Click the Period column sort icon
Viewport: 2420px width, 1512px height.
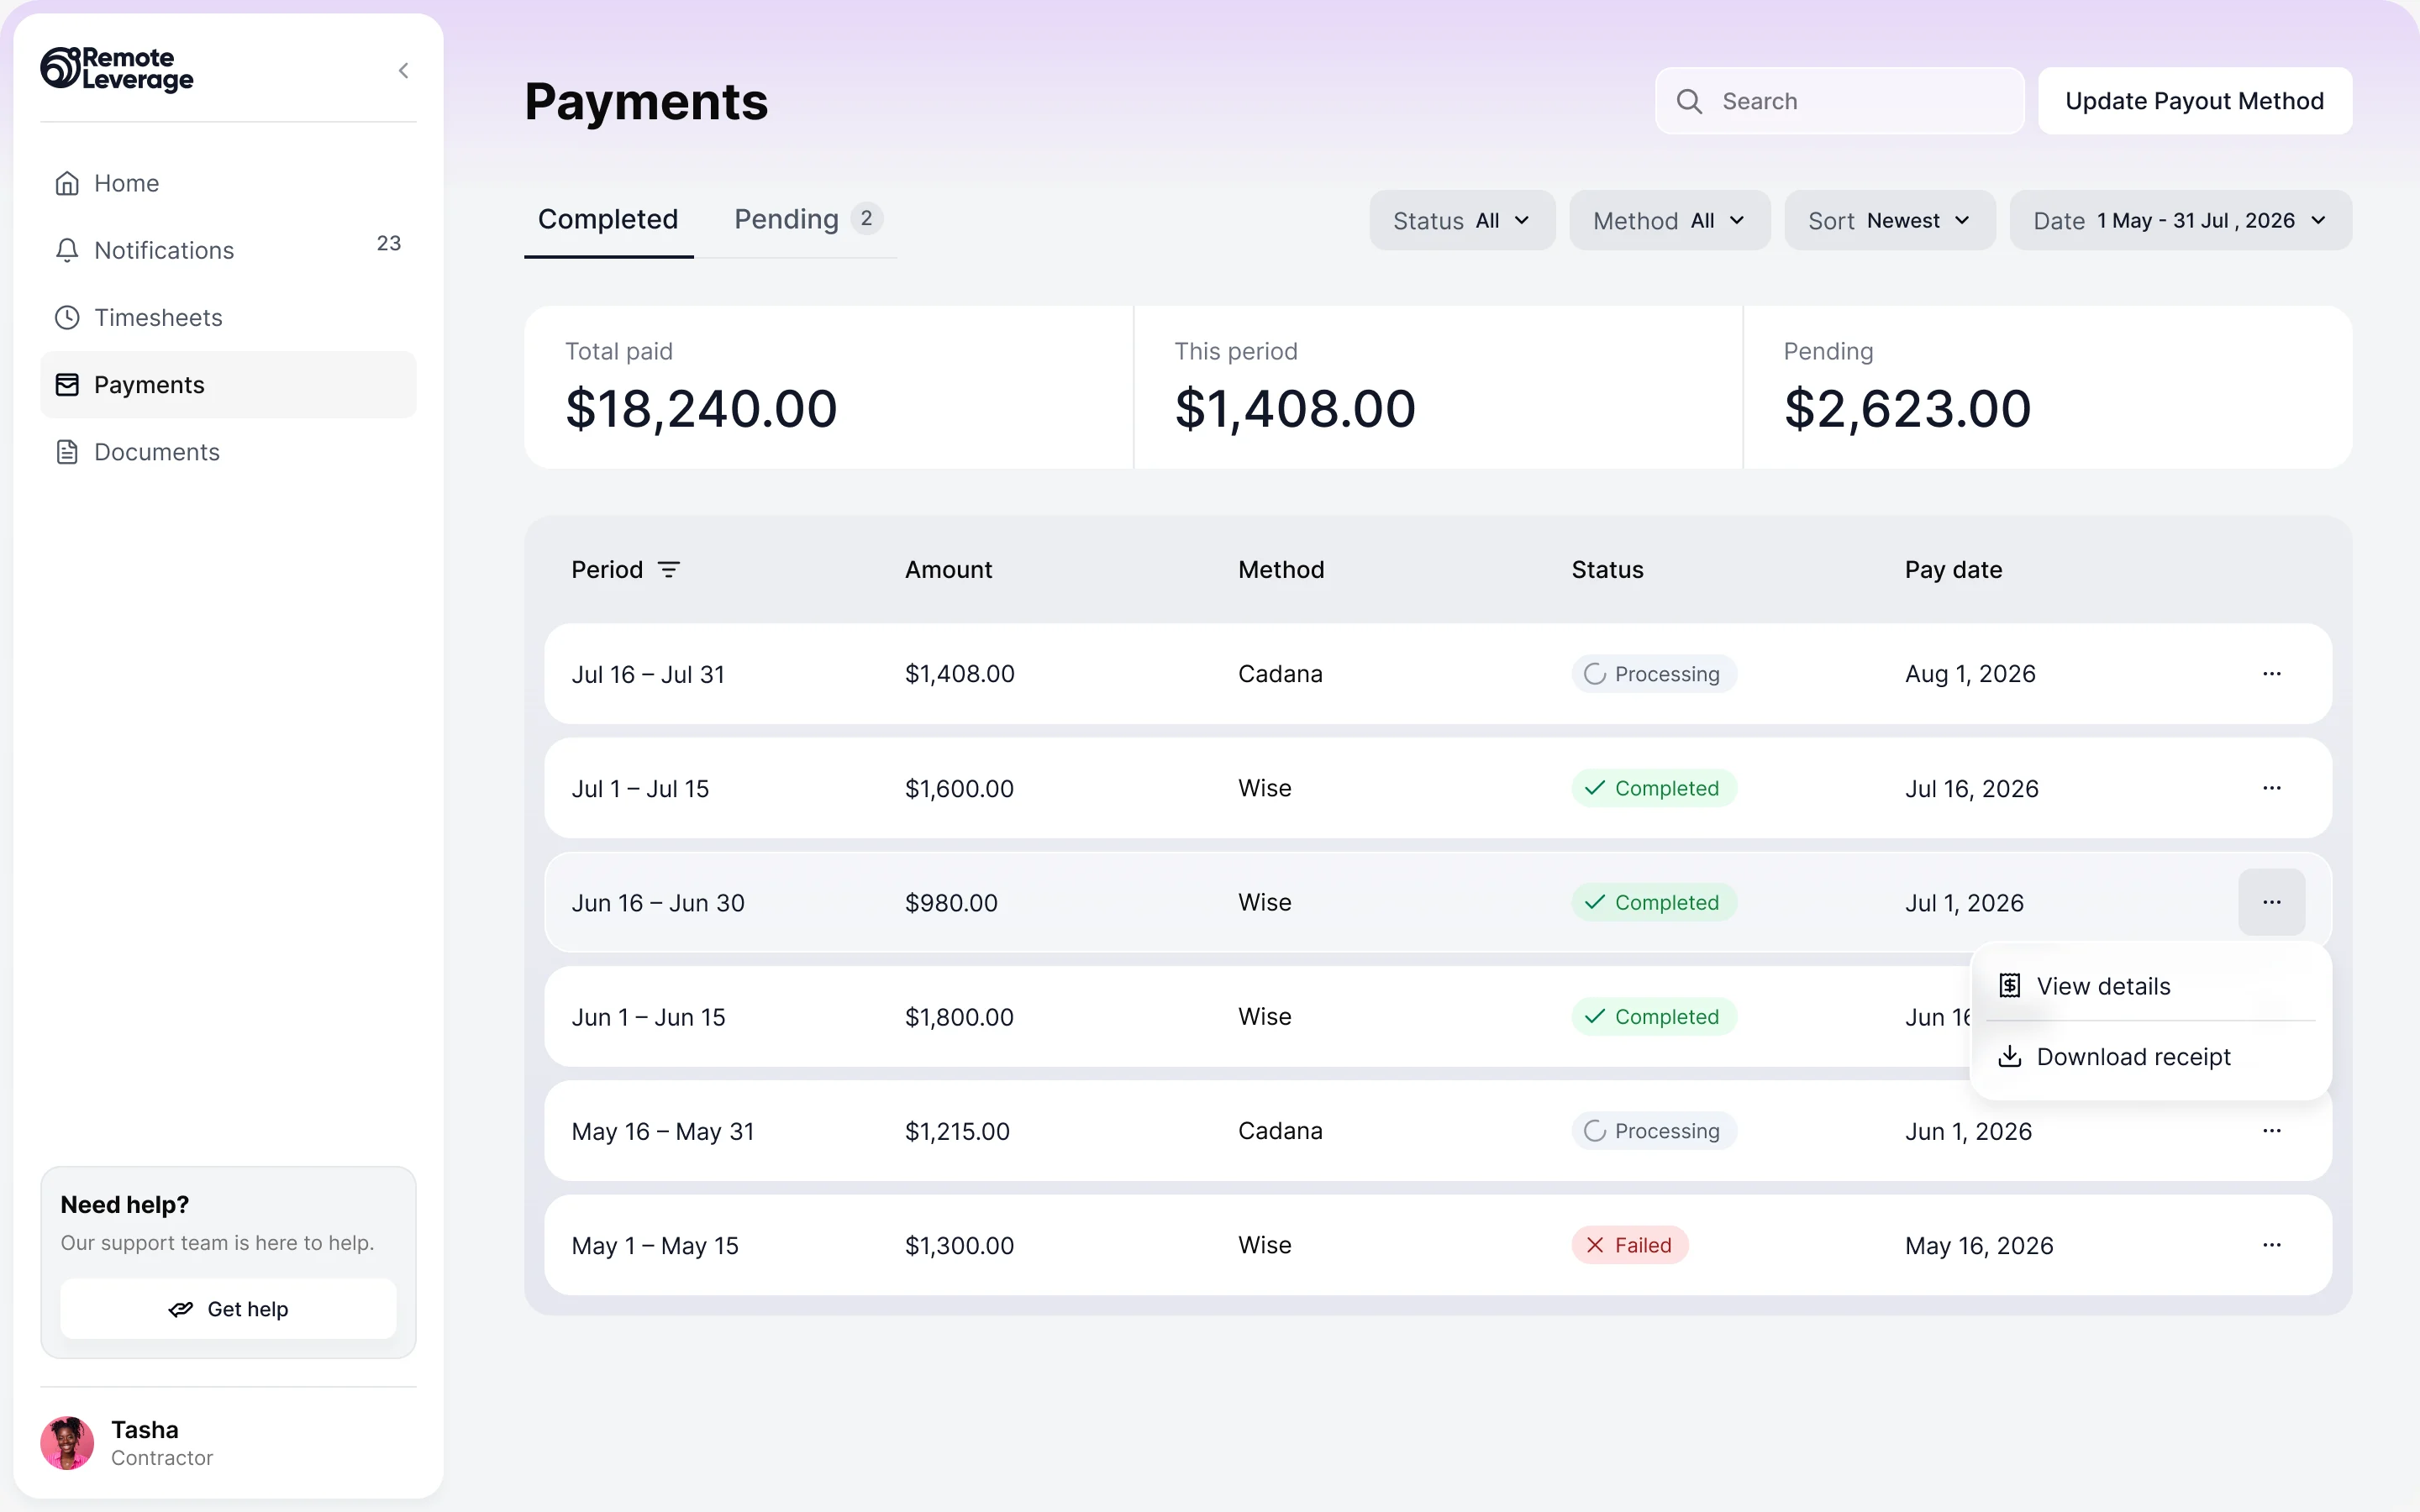tap(669, 570)
